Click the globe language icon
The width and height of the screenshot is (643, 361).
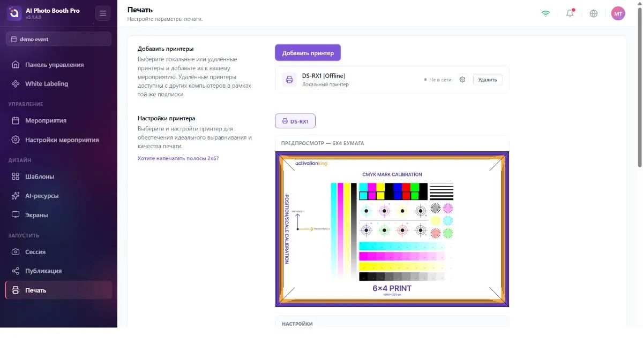tap(593, 13)
